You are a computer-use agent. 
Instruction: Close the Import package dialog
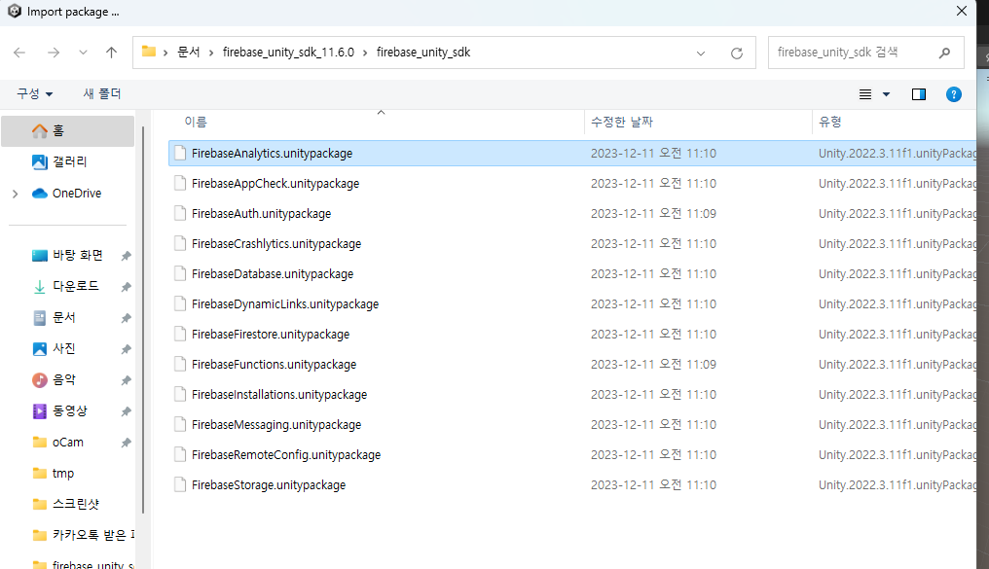point(961,12)
